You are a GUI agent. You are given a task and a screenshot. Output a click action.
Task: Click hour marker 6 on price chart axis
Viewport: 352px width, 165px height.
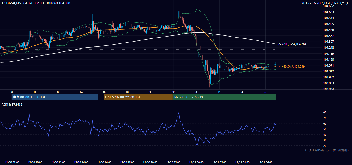[x=265, y=92]
